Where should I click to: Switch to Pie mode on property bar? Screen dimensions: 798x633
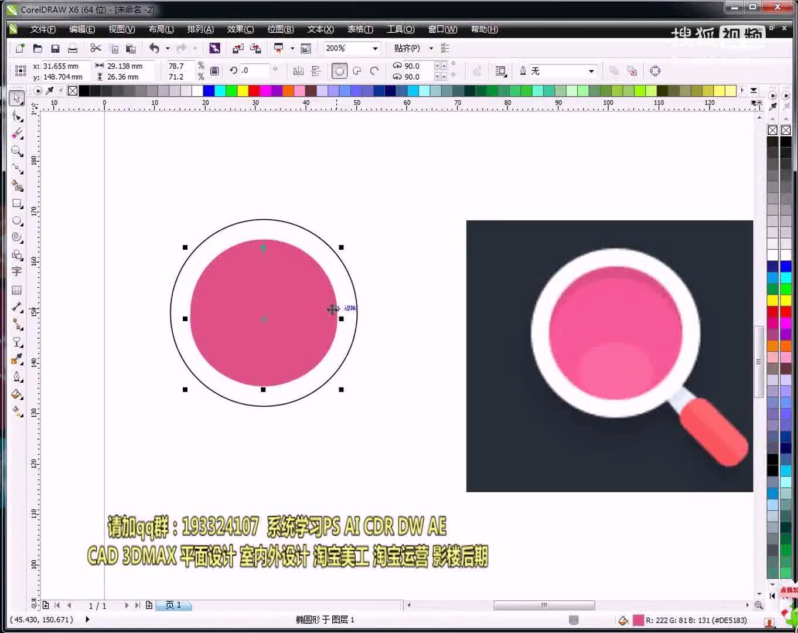[x=357, y=70]
